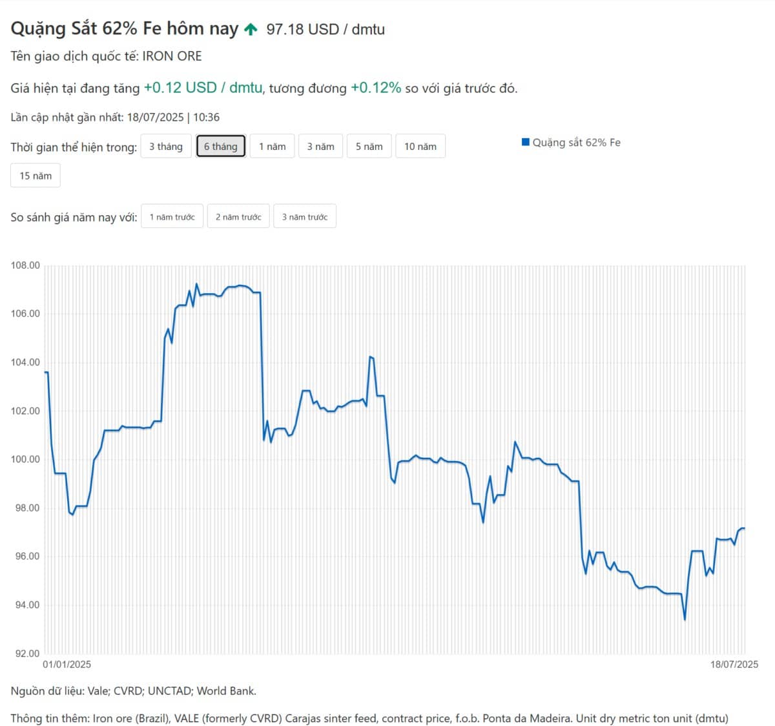The width and height of the screenshot is (775, 726).
Task: Click the 01/01/2025 start date label
Action: [67, 664]
